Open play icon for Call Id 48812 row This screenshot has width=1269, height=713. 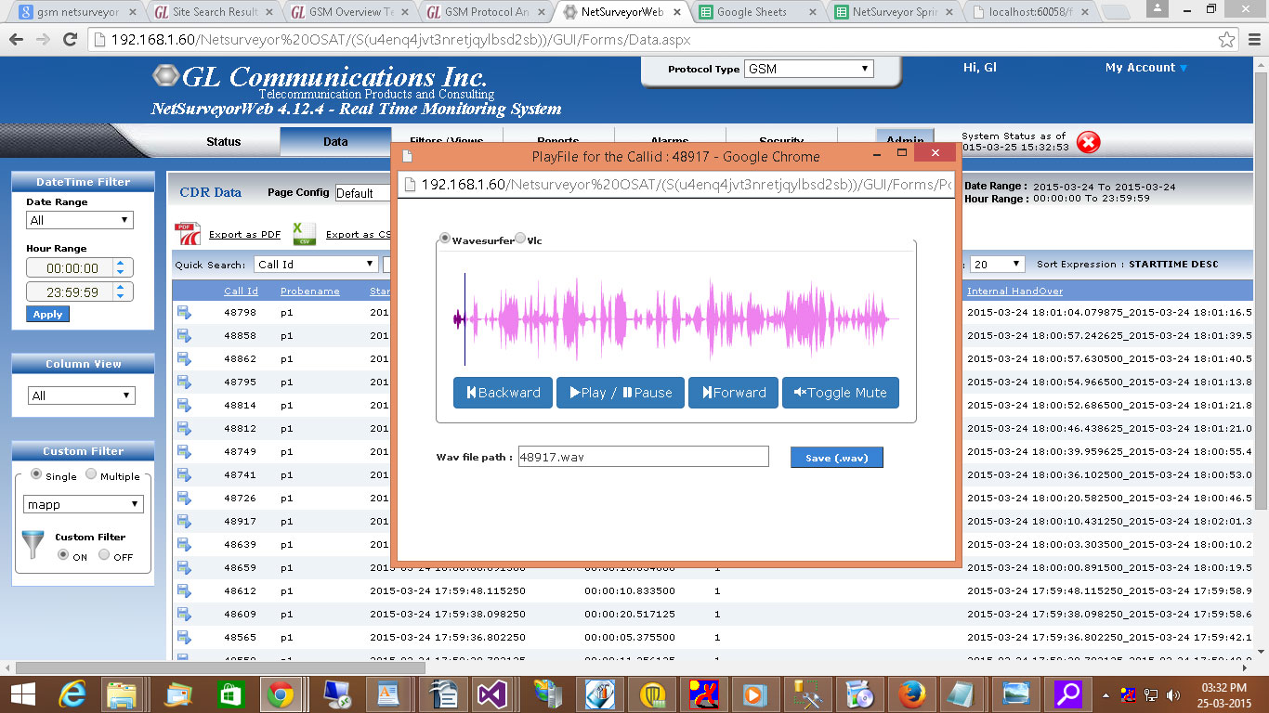[x=184, y=429]
